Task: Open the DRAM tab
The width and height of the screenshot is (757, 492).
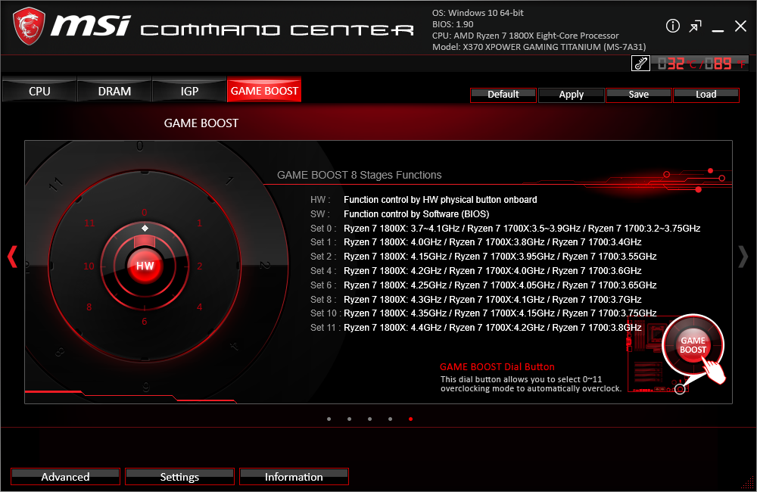Action: tap(114, 91)
